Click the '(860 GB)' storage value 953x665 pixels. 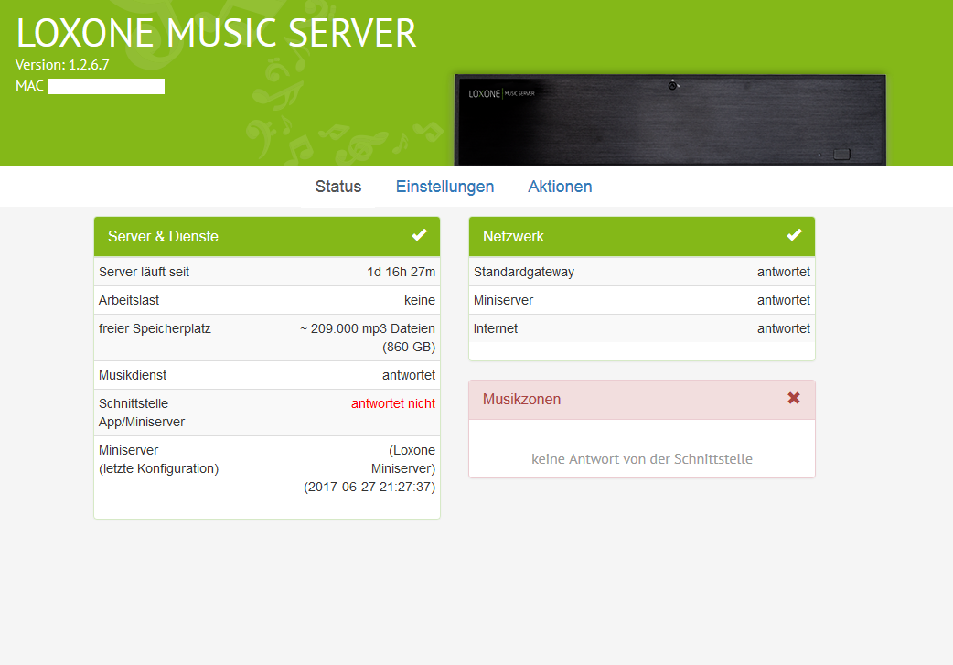coord(409,347)
